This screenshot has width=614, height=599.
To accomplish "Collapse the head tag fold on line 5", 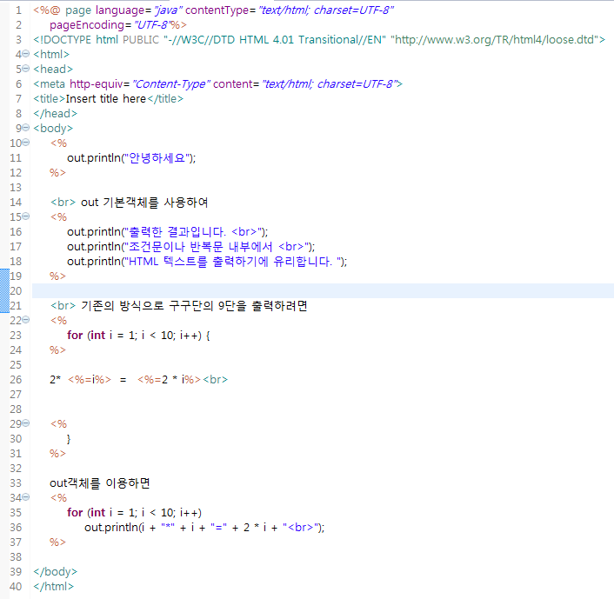I will point(25,68).
